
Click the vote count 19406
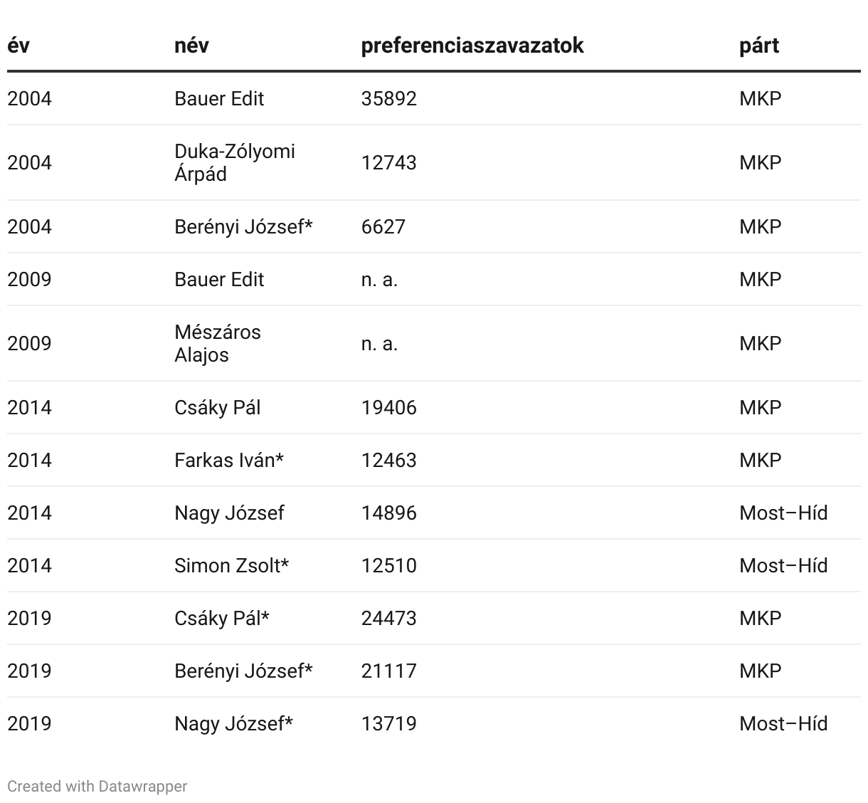[x=388, y=407]
